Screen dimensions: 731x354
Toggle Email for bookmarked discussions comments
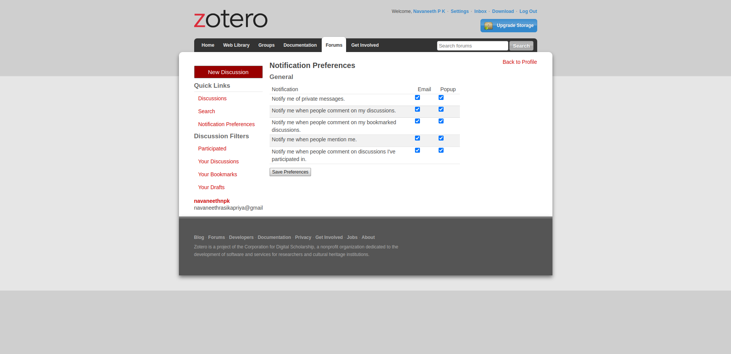pos(418,121)
